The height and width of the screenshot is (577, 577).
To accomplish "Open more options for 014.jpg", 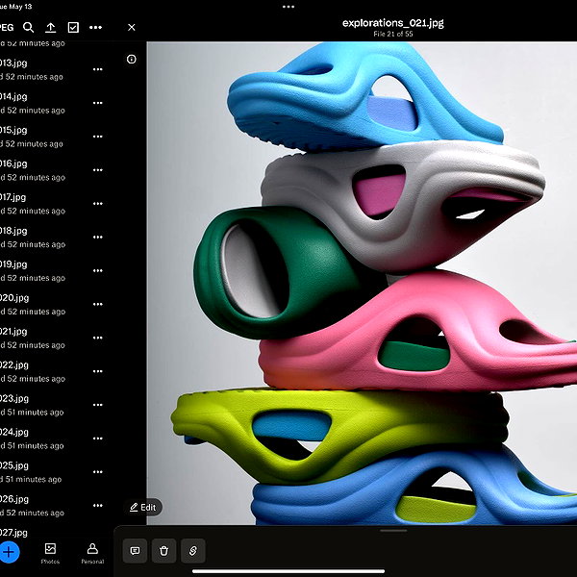I will click(x=97, y=103).
